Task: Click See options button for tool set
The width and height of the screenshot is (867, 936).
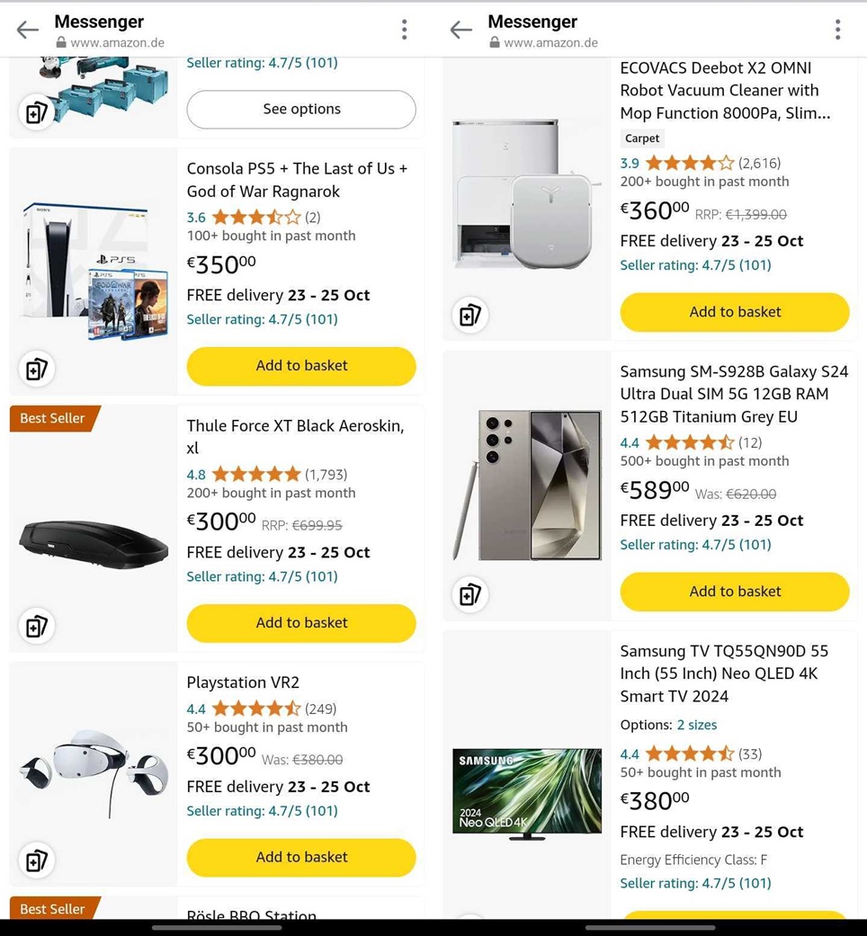Action: pyautogui.click(x=301, y=110)
